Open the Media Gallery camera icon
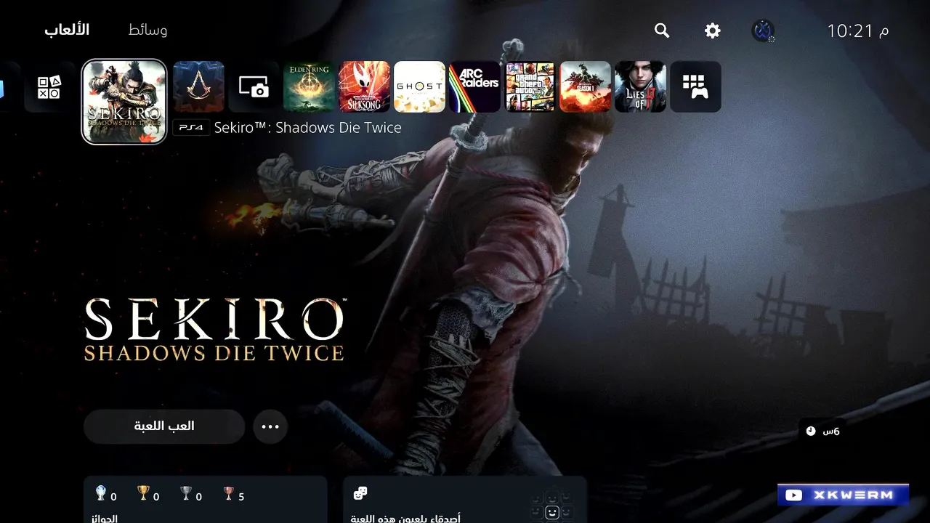 tap(254, 86)
